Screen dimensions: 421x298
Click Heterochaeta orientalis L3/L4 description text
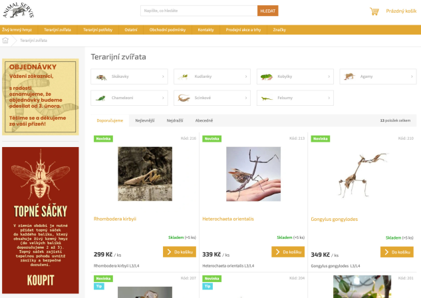[x=228, y=266]
